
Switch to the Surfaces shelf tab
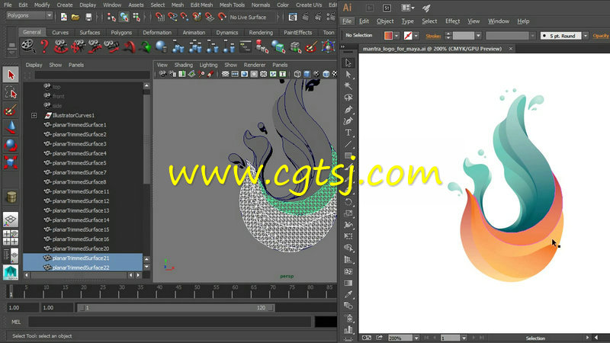(x=90, y=32)
